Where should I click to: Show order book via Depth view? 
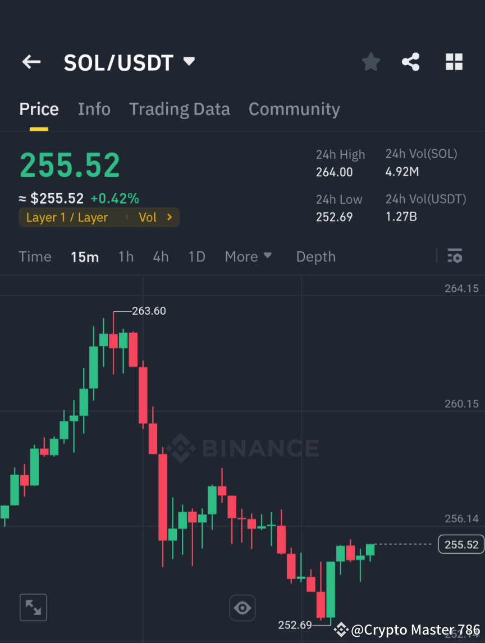(x=315, y=256)
